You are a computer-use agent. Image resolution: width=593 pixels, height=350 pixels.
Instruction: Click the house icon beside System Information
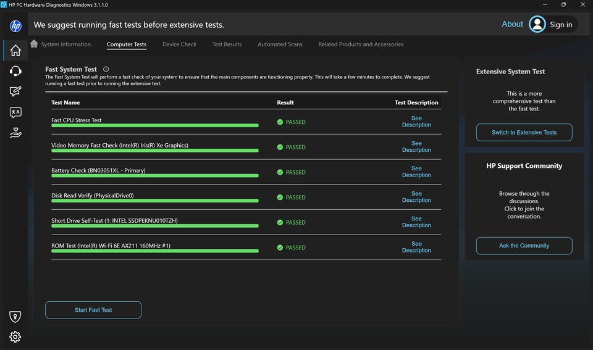[x=34, y=43]
